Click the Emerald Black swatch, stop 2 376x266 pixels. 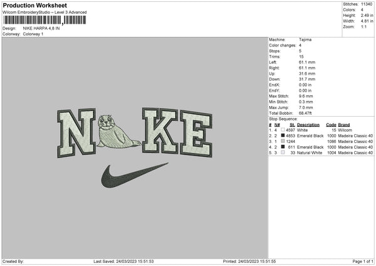tap(283, 136)
